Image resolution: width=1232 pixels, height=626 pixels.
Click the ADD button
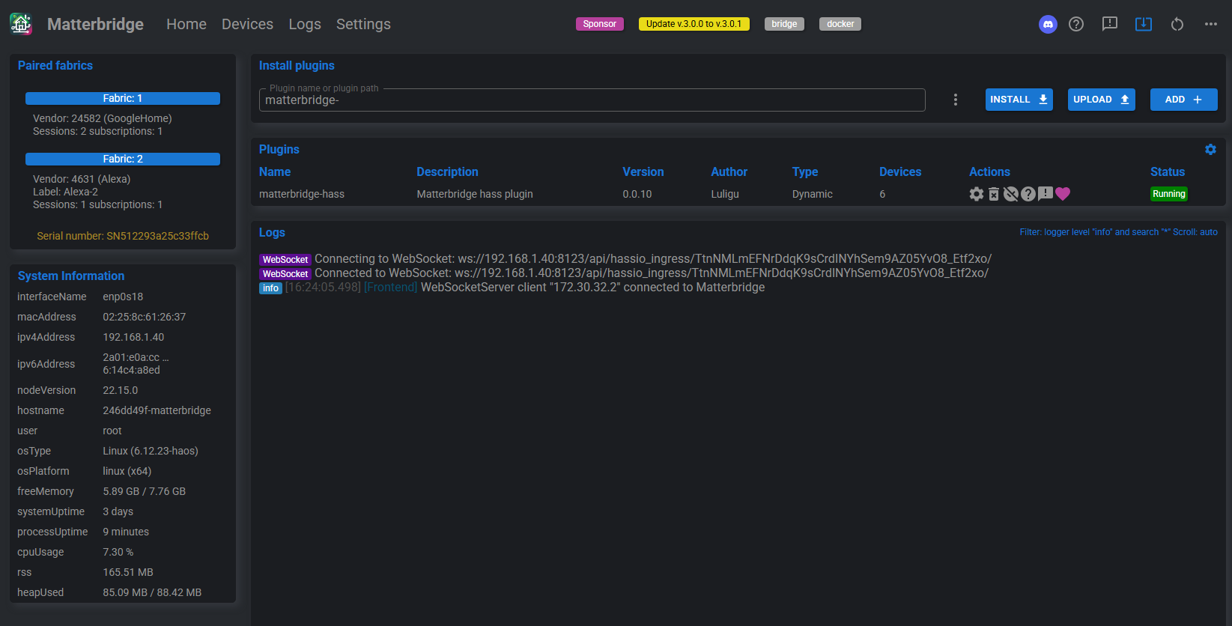pyautogui.click(x=1183, y=100)
